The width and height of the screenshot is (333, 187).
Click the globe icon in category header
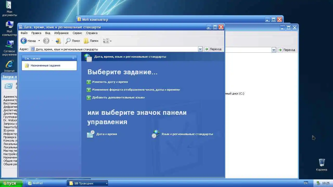coord(88,57)
